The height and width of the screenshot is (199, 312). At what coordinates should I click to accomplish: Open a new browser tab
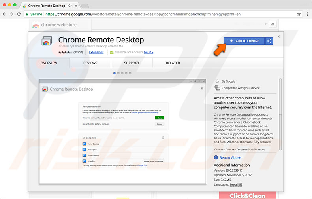coord(85,6)
